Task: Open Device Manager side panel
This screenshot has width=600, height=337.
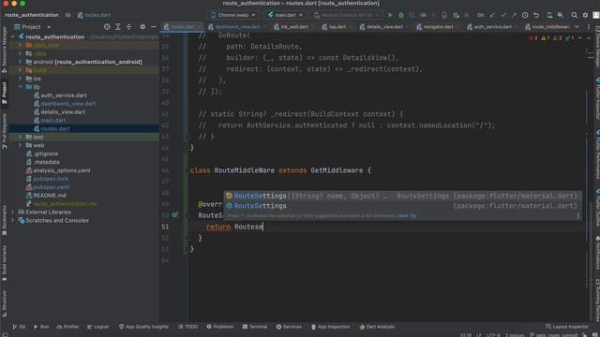Action: tap(597, 46)
